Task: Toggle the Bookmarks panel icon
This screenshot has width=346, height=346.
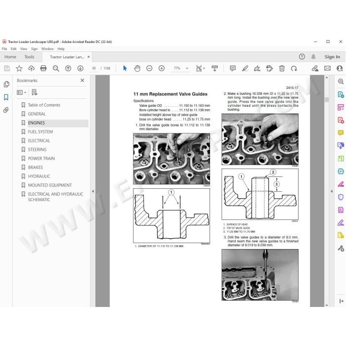Action: click(x=6, y=97)
